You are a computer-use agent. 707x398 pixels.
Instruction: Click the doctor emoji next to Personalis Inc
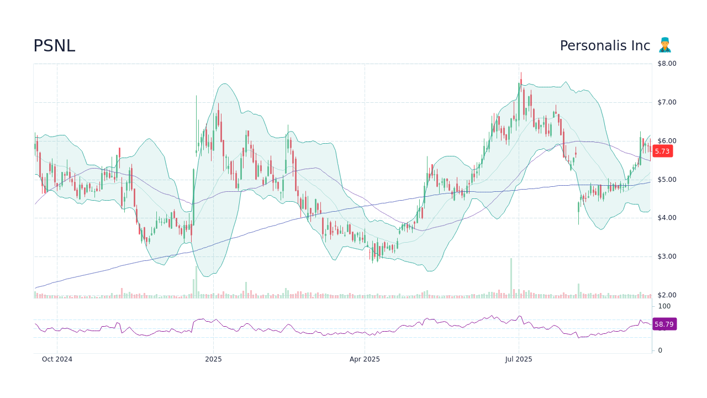pyautogui.click(x=665, y=45)
